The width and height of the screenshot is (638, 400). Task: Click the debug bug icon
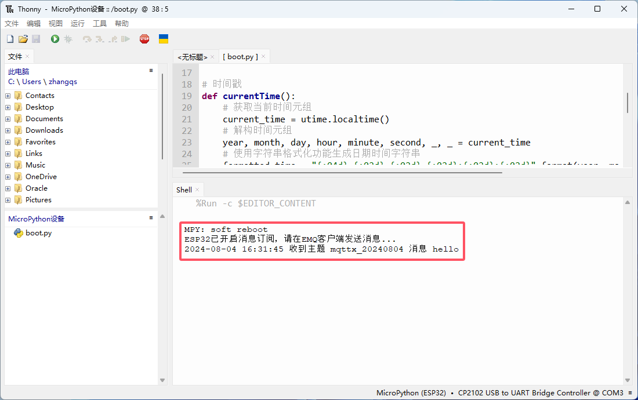pos(68,39)
